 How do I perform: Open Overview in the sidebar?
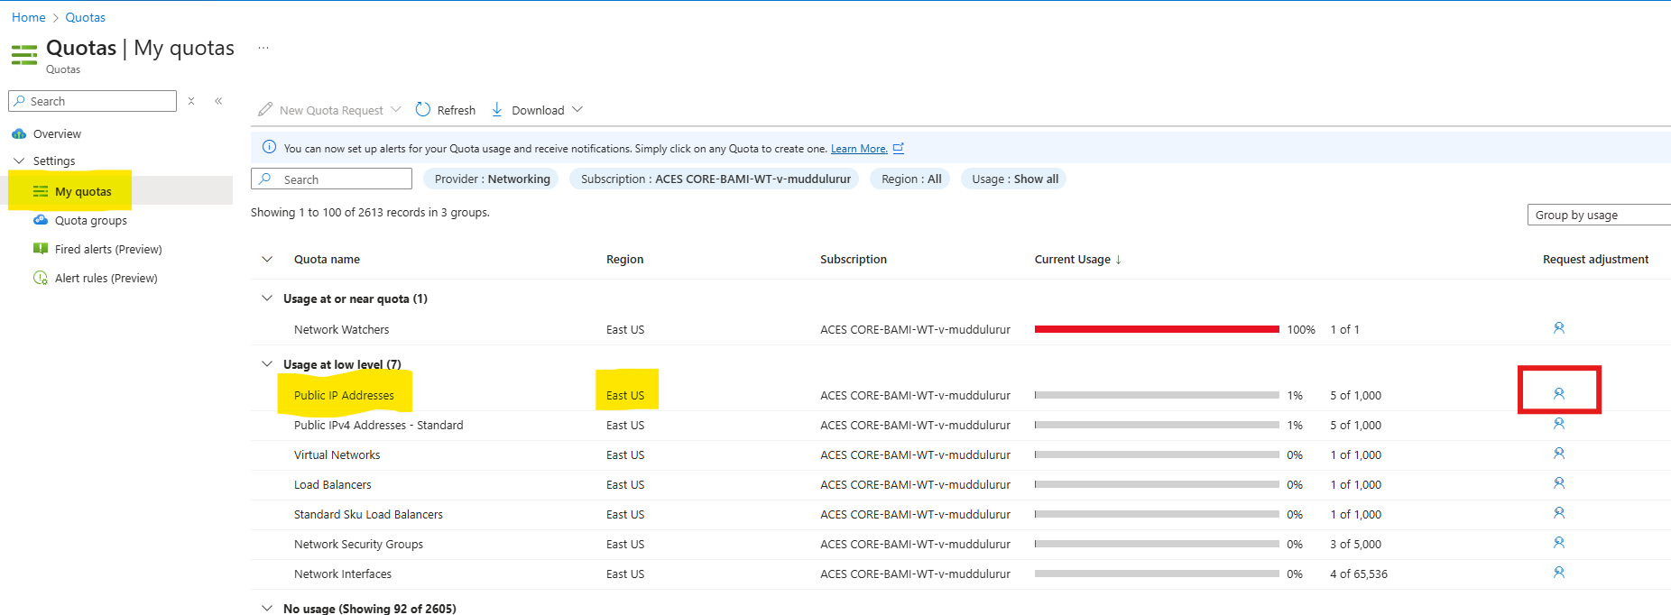point(57,133)
